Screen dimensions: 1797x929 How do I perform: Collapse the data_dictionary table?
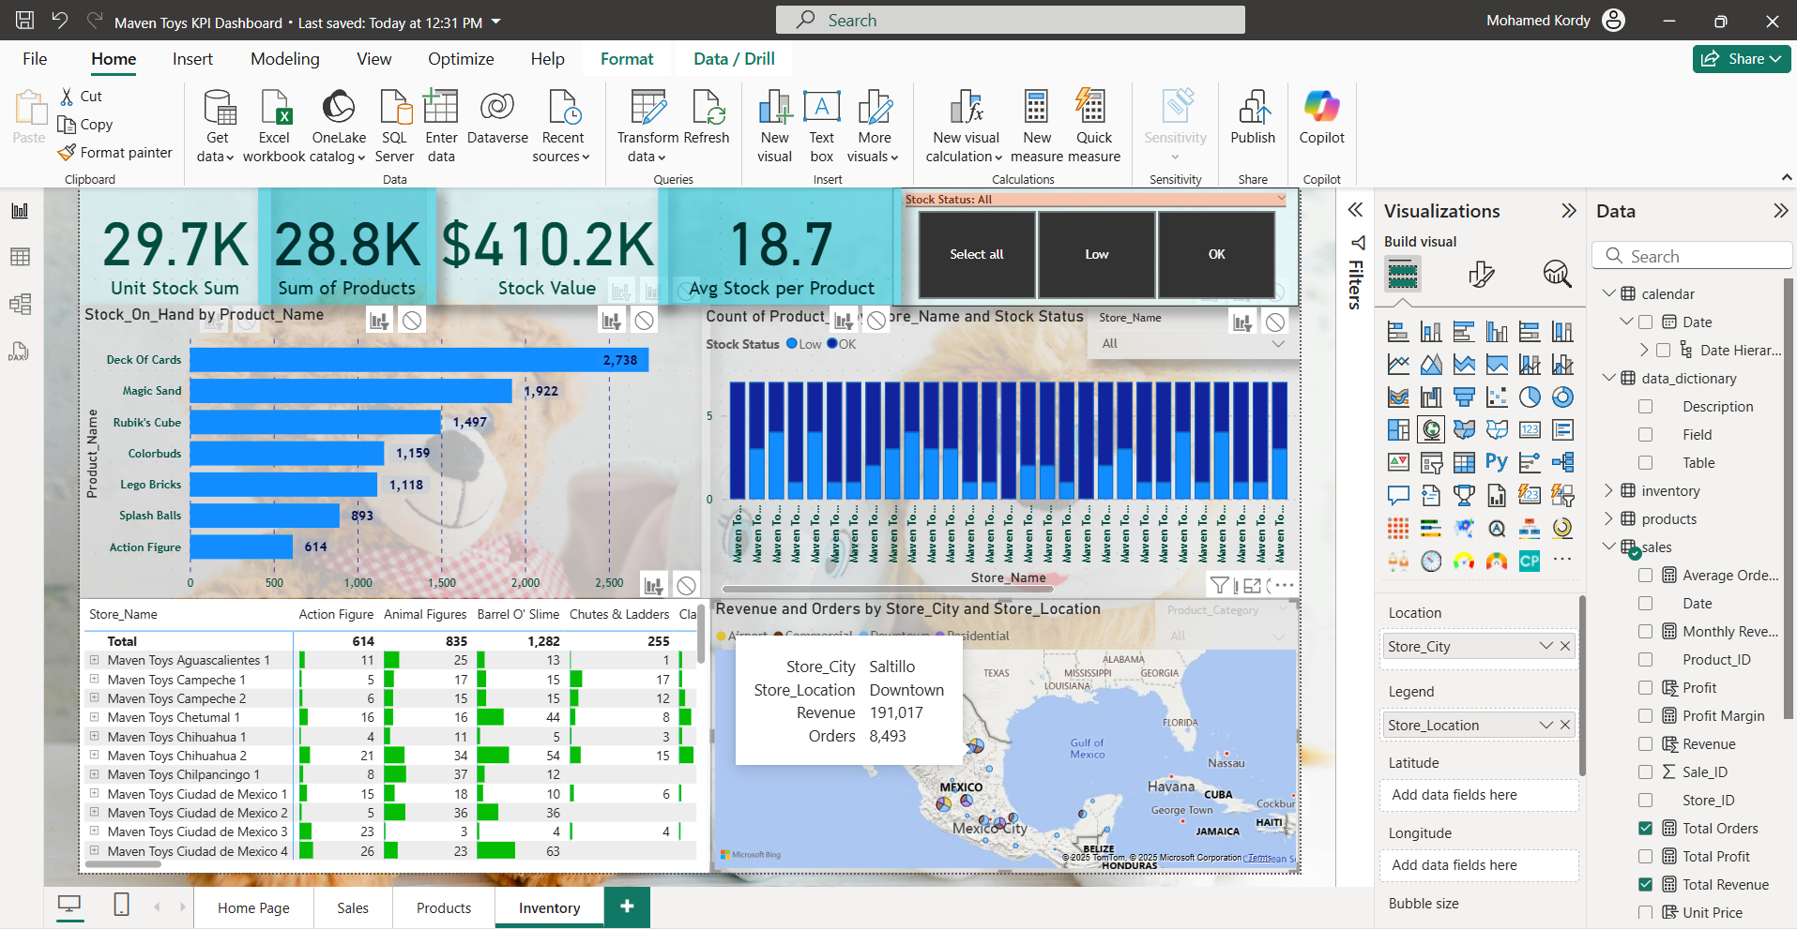[x=1608, y=378]
